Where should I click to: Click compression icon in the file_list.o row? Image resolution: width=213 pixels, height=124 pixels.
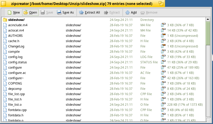pyautogui.click(x=163, y=105)
